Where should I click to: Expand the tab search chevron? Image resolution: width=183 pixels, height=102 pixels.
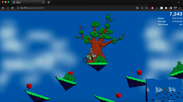point(179,2)
